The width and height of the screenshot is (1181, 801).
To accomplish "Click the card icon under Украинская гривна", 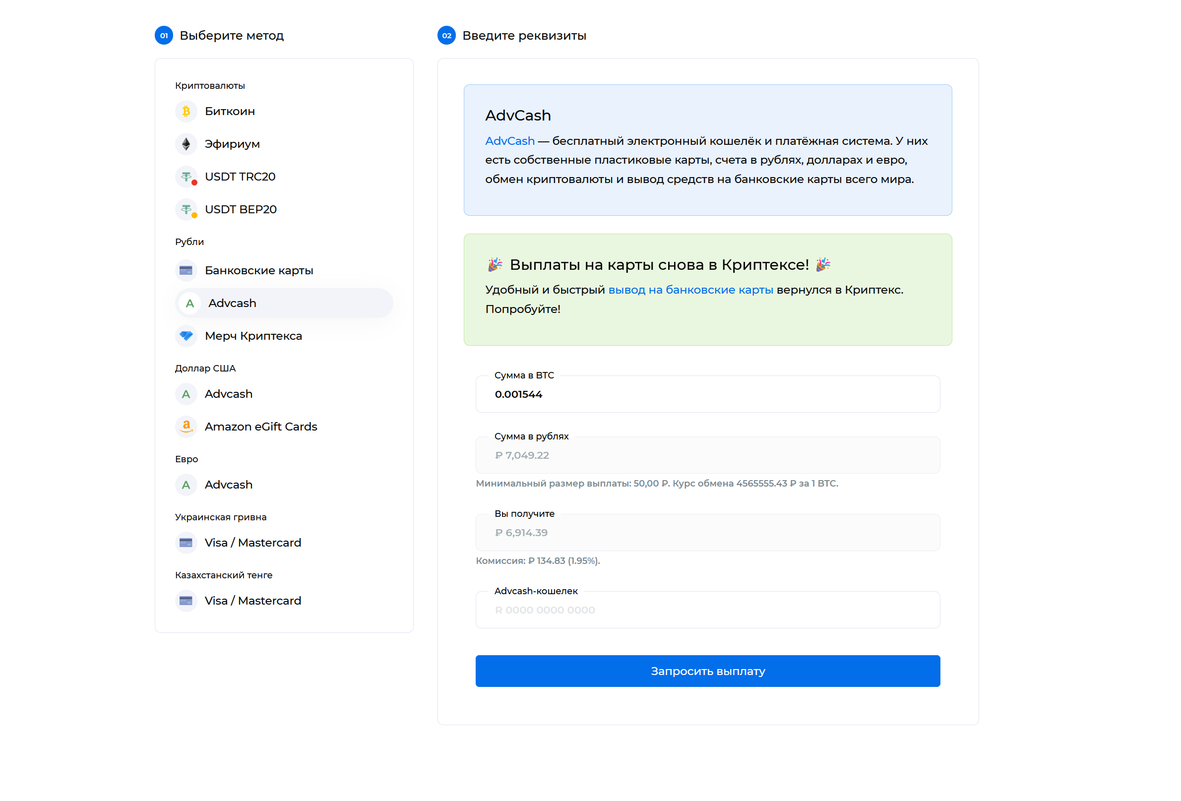I will pos(186,542).
